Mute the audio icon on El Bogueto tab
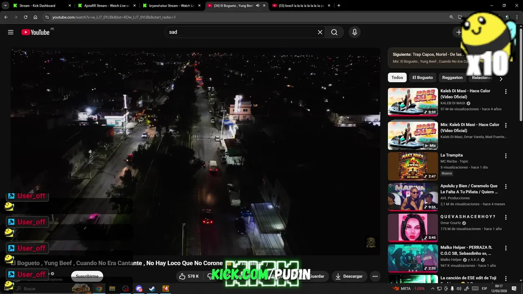The height and width of the screenshot is (294, 523). coord(257,6)
